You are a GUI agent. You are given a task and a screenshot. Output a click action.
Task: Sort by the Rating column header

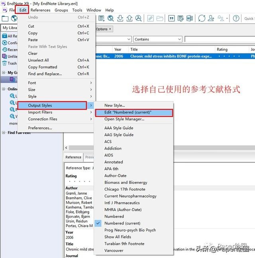[232, 49]
